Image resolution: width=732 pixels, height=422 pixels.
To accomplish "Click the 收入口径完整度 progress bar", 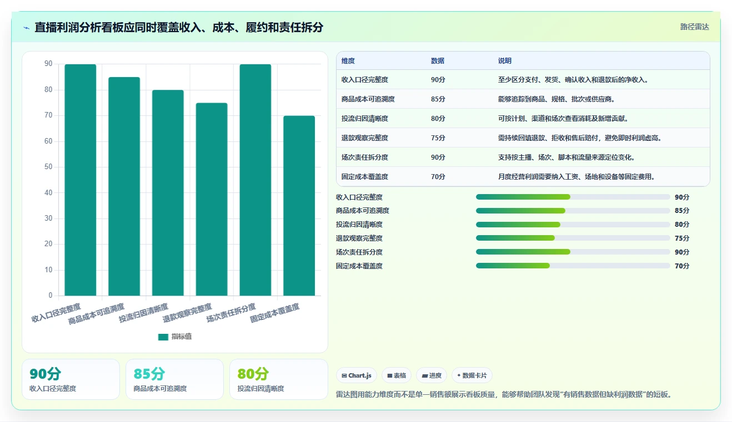I will (573, 197).
